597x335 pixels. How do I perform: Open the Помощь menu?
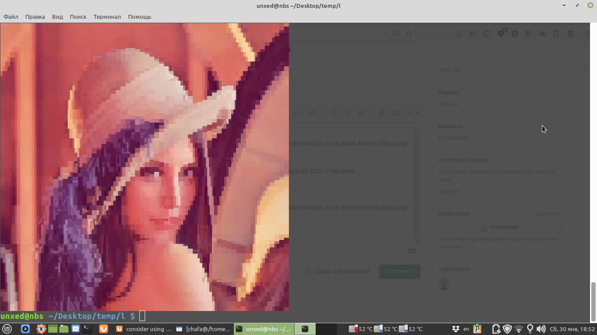(x=139, y=17)
